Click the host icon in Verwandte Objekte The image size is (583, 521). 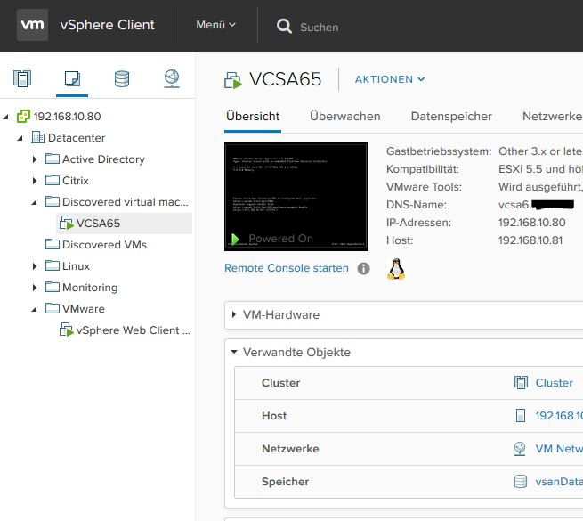coord(521,415)
